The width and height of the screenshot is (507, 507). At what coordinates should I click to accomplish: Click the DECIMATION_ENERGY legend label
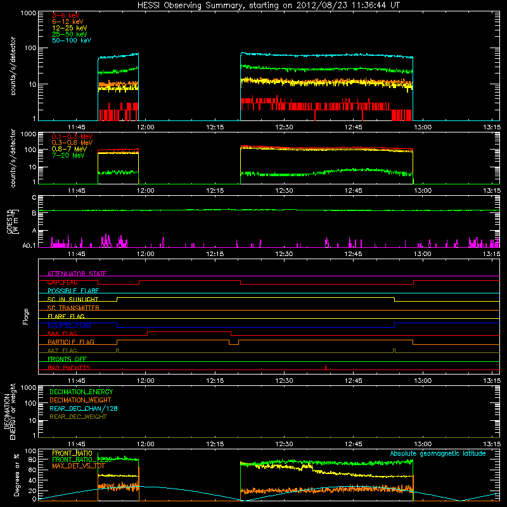(x=81, y=392)
